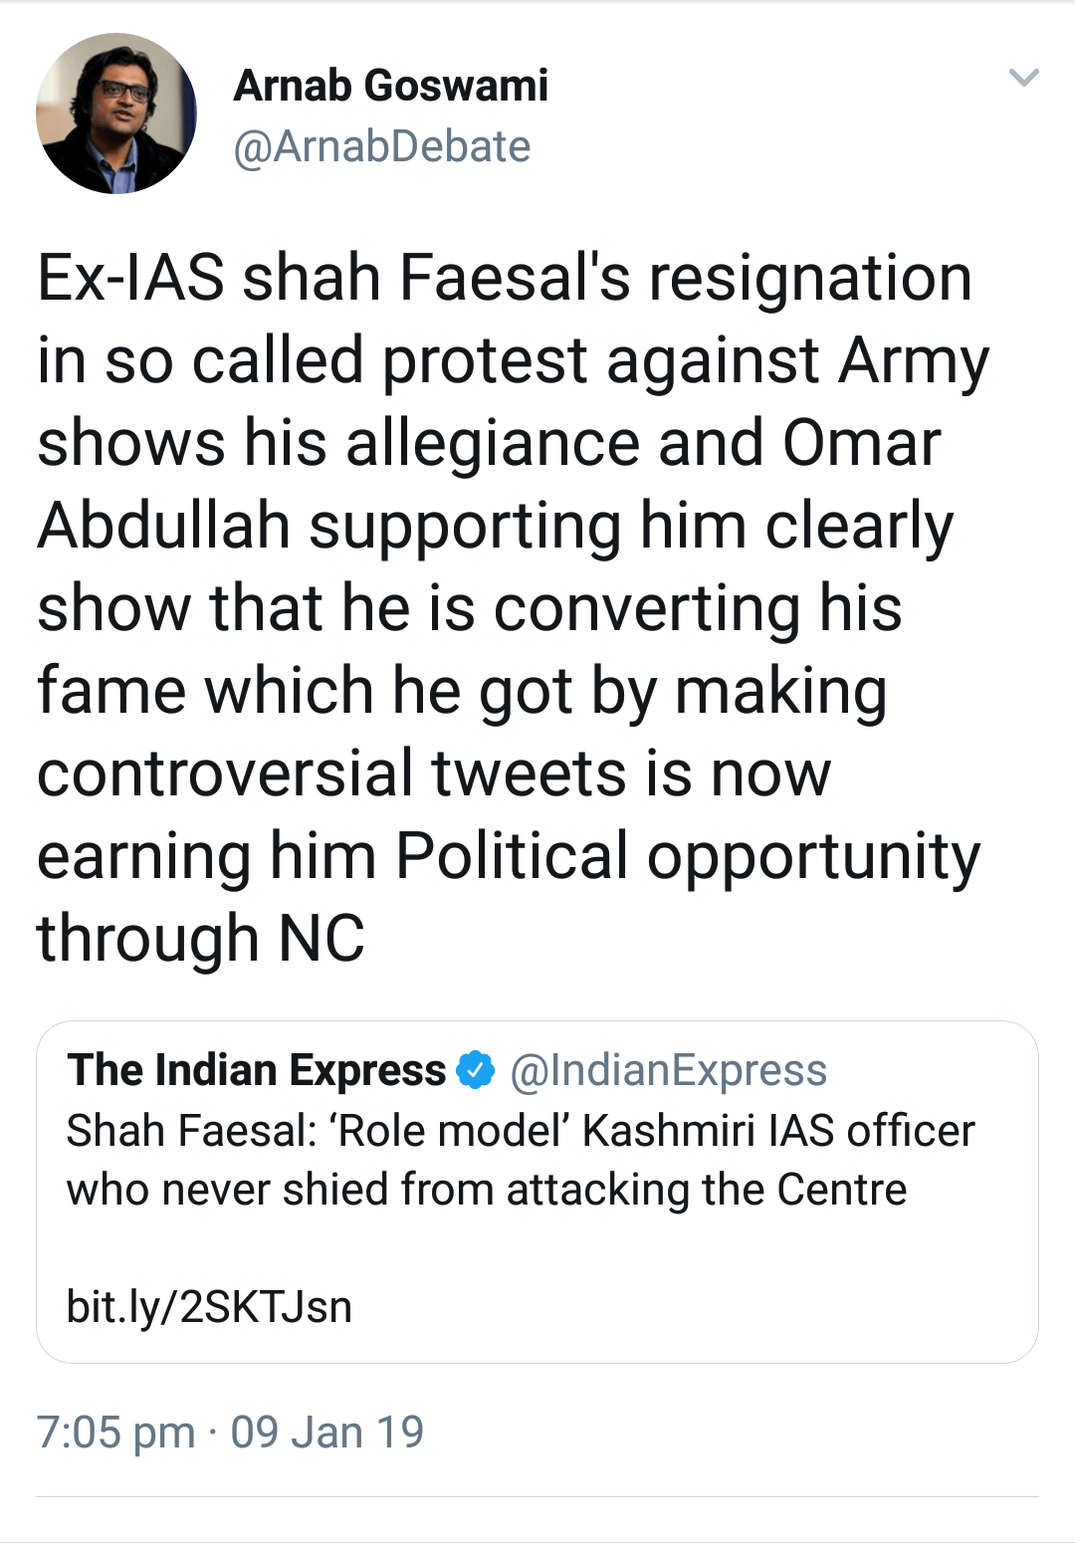
Task: Open the bit.ly/2SKTJsn link
Action: [x=209, y=1306]
